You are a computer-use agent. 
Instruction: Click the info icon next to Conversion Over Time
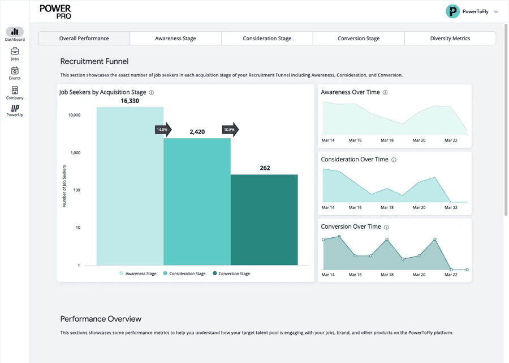(x=386, y=227)
